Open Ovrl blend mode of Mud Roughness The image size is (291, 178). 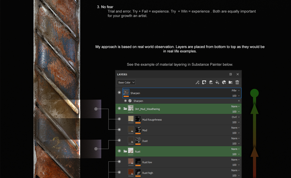click(x=236, y=117)
